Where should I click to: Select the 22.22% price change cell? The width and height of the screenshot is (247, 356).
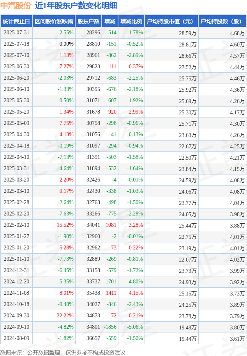point(54,315)
